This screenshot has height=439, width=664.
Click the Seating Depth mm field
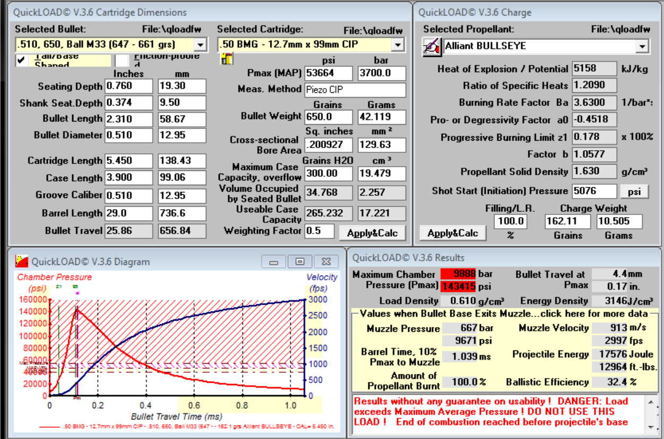pyautogui.click(x=182, y=86)
